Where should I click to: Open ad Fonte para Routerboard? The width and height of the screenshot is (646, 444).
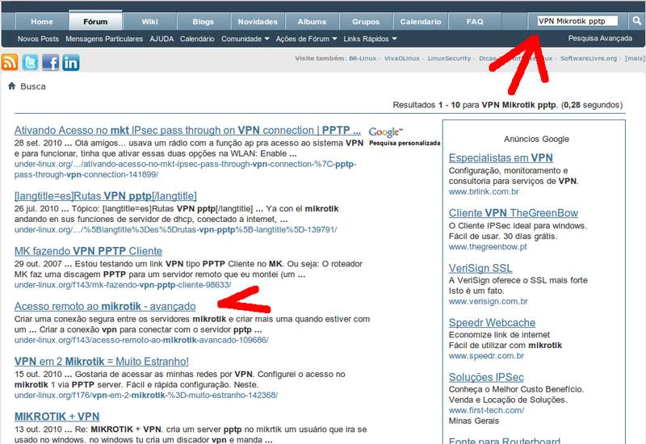click(x=504, y=440)
